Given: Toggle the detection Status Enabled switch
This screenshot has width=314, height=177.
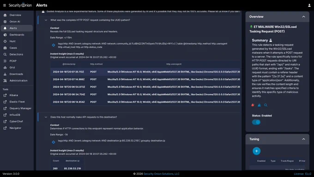Looking at the screenshot, I should [x=256, y=122].
